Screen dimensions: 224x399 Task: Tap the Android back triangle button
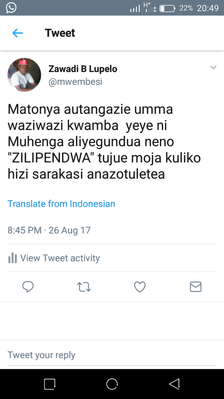click(174, 384)
